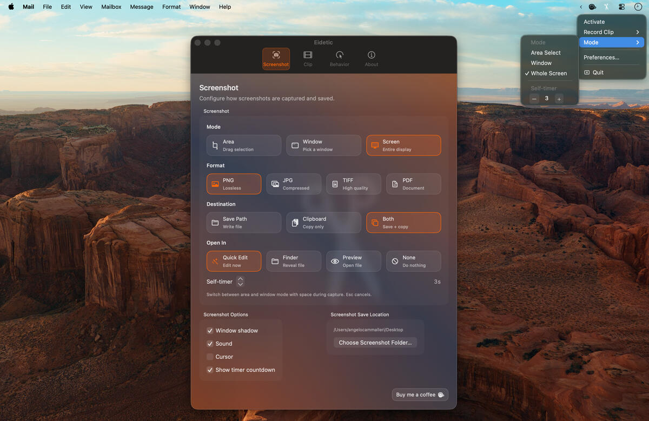Disable the Window shadow checkbox

(x=210, y=330)
